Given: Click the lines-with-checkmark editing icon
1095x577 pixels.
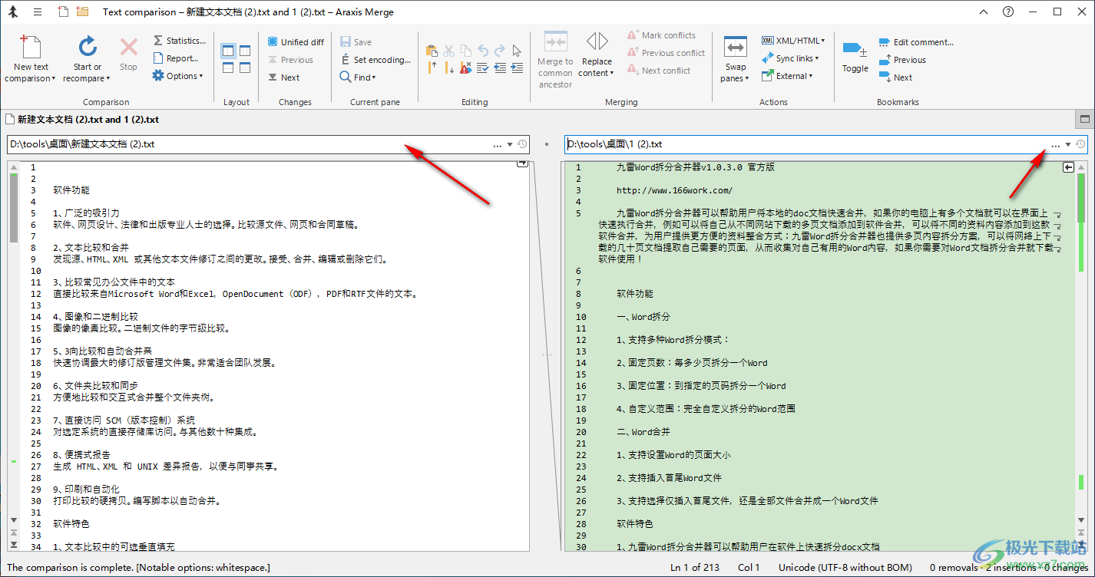Looking at the screenshot, I should tap(483, 68).
